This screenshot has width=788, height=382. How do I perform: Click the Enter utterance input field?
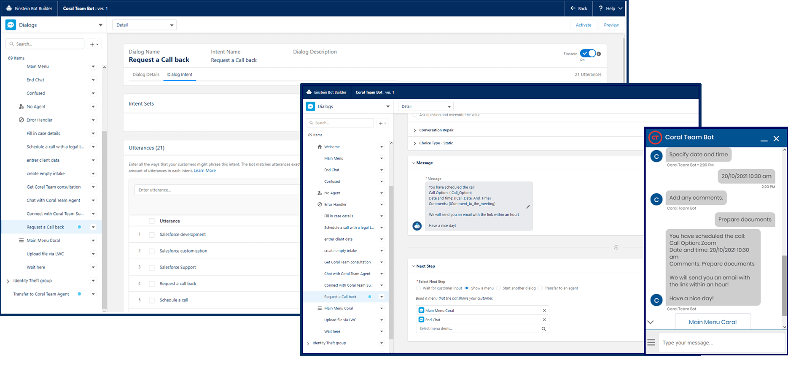pyautogui.click(x=217, y=190)
